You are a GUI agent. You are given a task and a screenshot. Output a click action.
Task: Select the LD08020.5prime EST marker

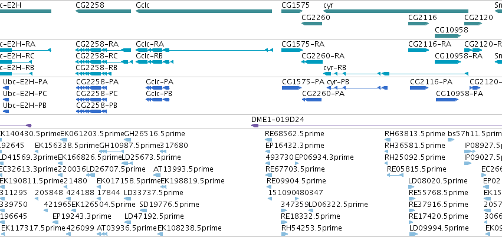point(412,187)
